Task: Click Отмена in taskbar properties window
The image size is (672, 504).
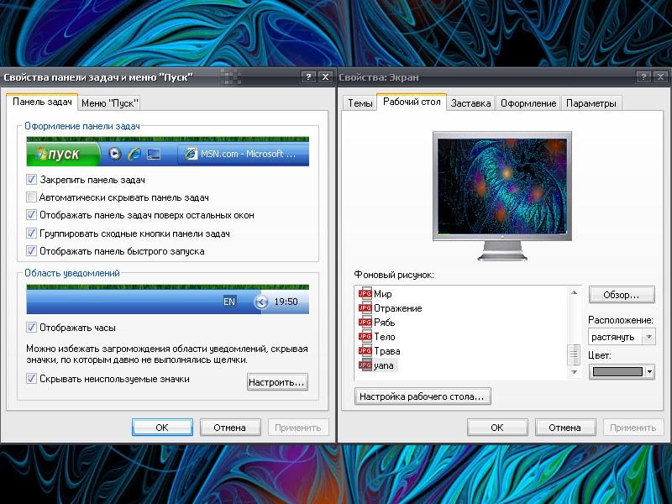Action: coord(229,428)
